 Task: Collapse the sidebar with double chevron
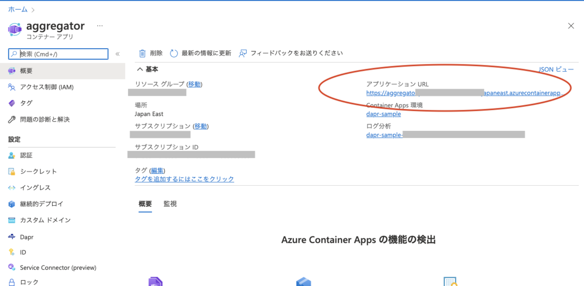pos(117,54)
